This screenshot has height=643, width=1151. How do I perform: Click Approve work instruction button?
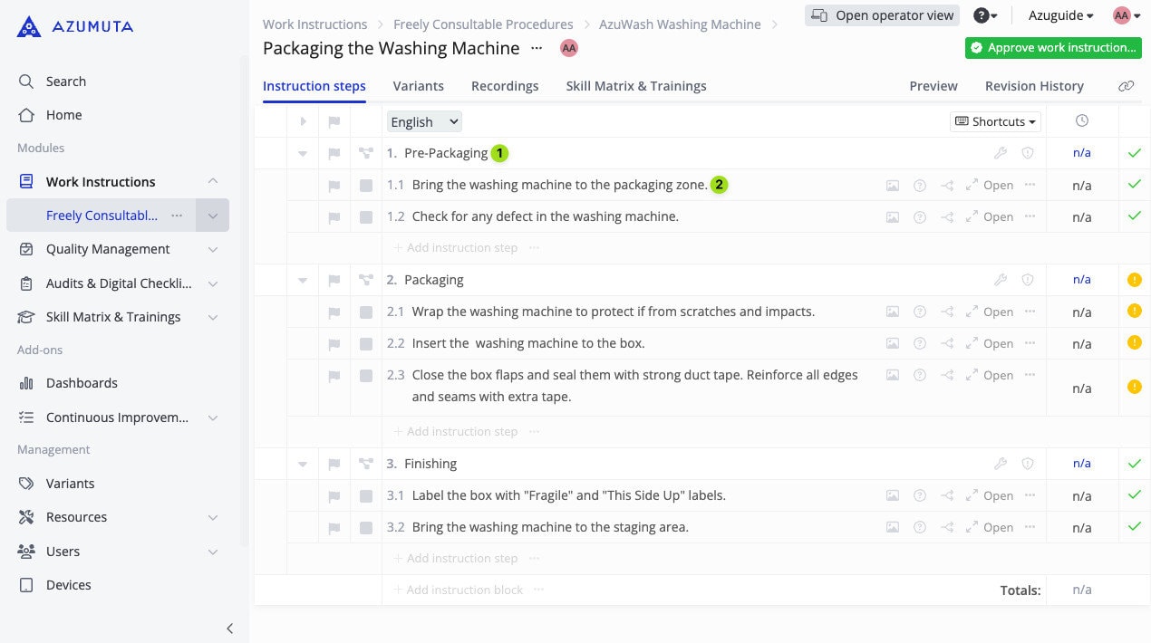click(x=1052, y=48)
